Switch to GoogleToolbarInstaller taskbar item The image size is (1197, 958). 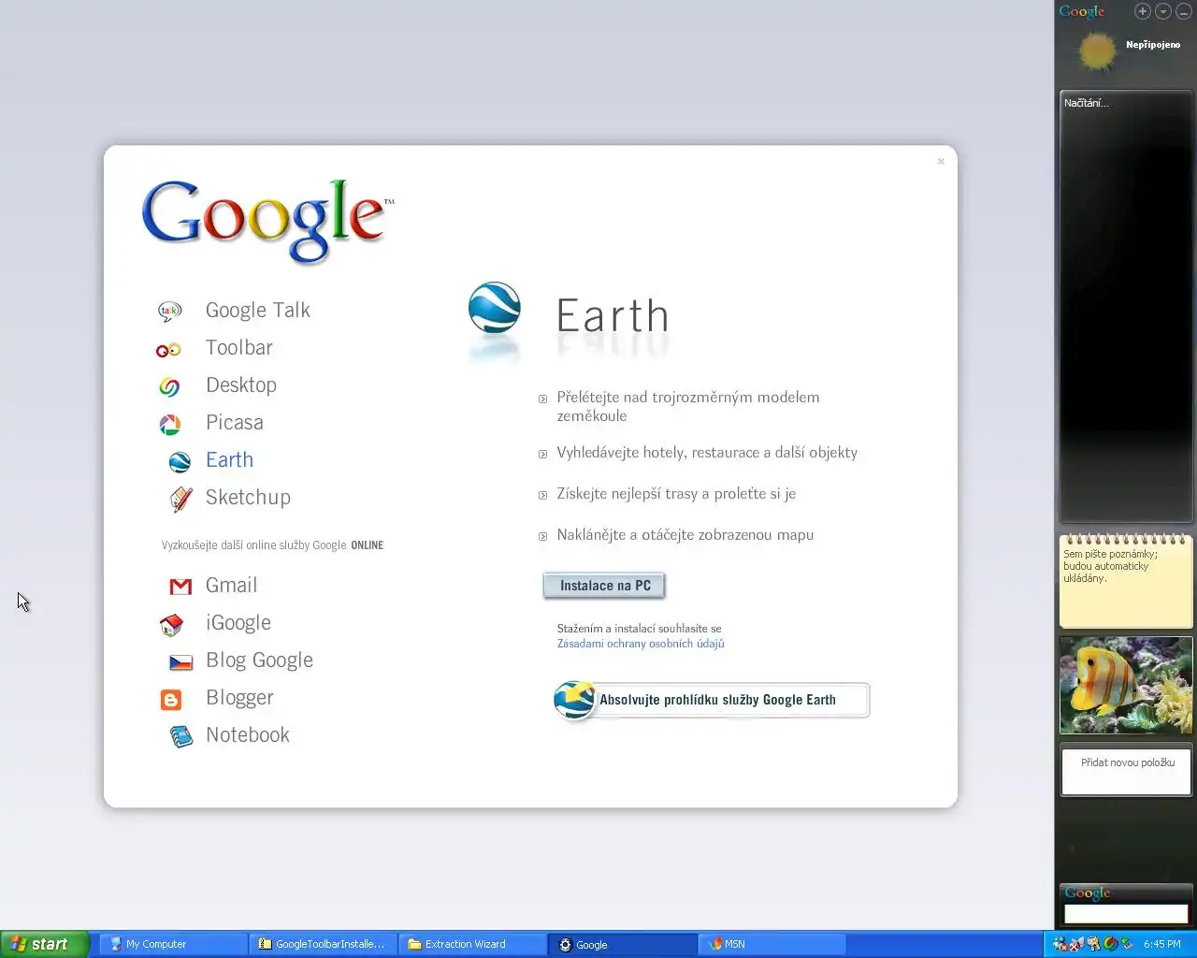click(x=323, y=944)
